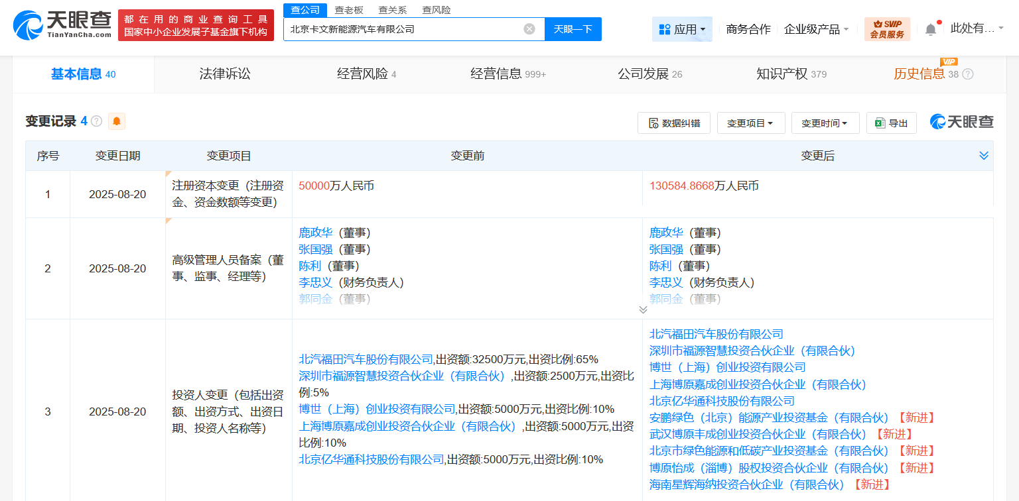Screen dimensions: 1019x501
Task: Open 上海博原嘉成创业投资合伙企业 in 变更后 column
Action: point(758,384)
